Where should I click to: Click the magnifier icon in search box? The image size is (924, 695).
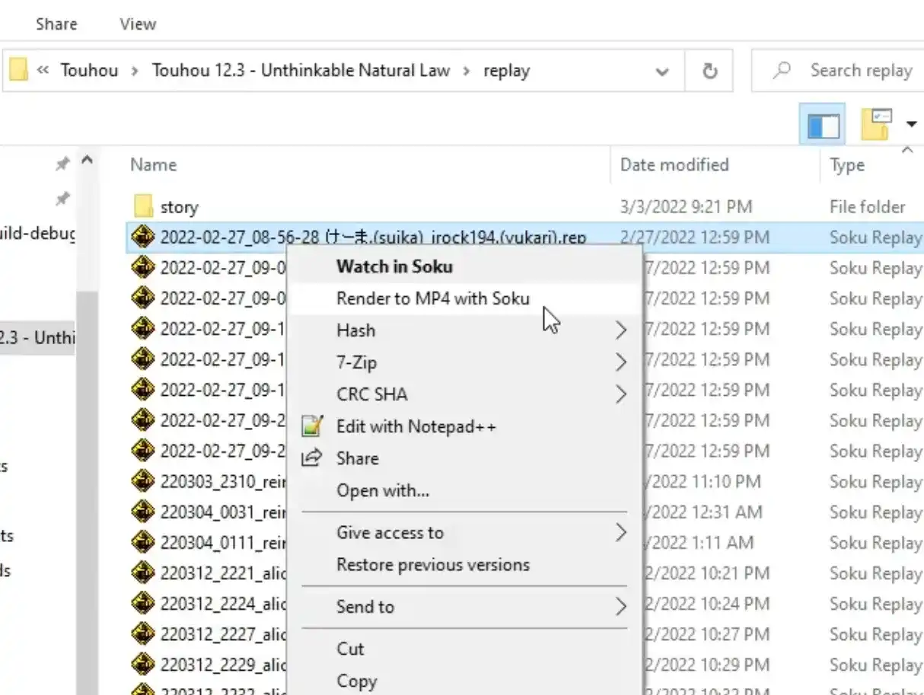(x=781, y=71)
